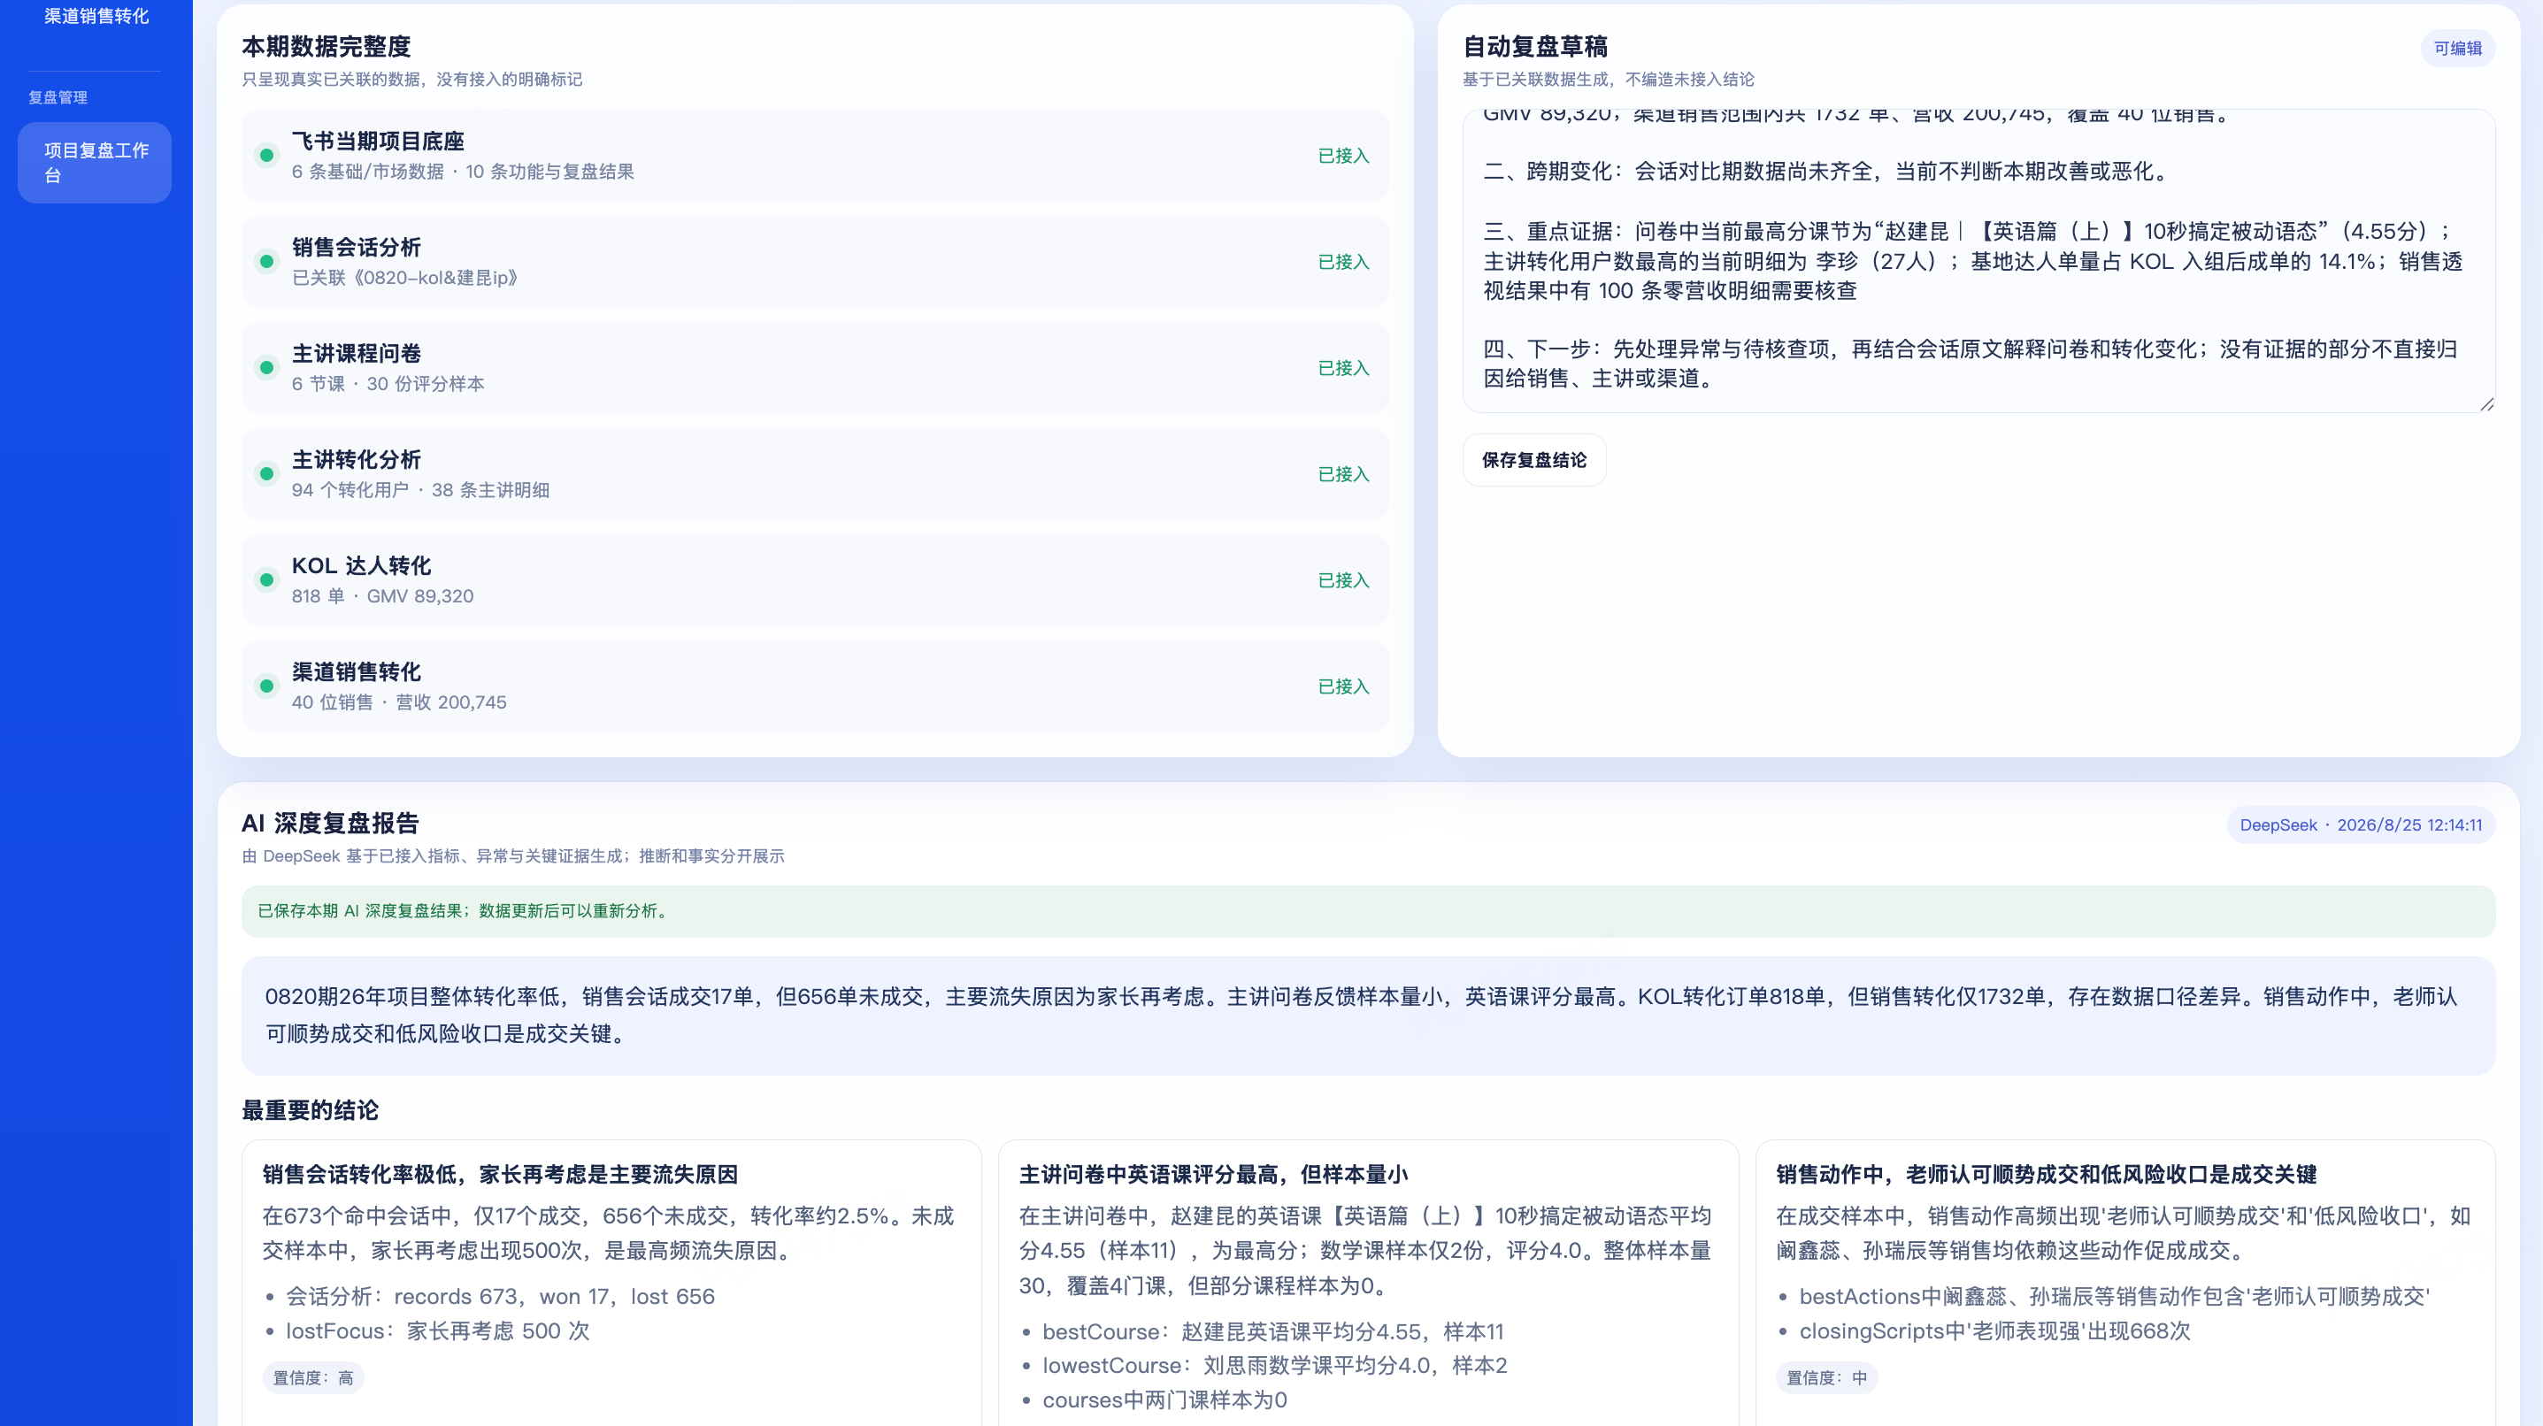Viewport: 2543px width, 1426px height.
Task: Click bullet closingScripts中'老师表现强'出现668次
Action: click(1994, 1330)
